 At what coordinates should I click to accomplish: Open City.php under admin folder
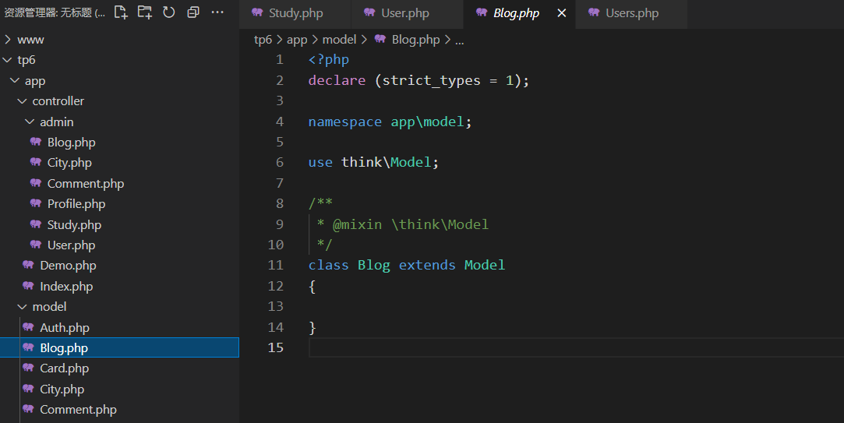(119, 163)
